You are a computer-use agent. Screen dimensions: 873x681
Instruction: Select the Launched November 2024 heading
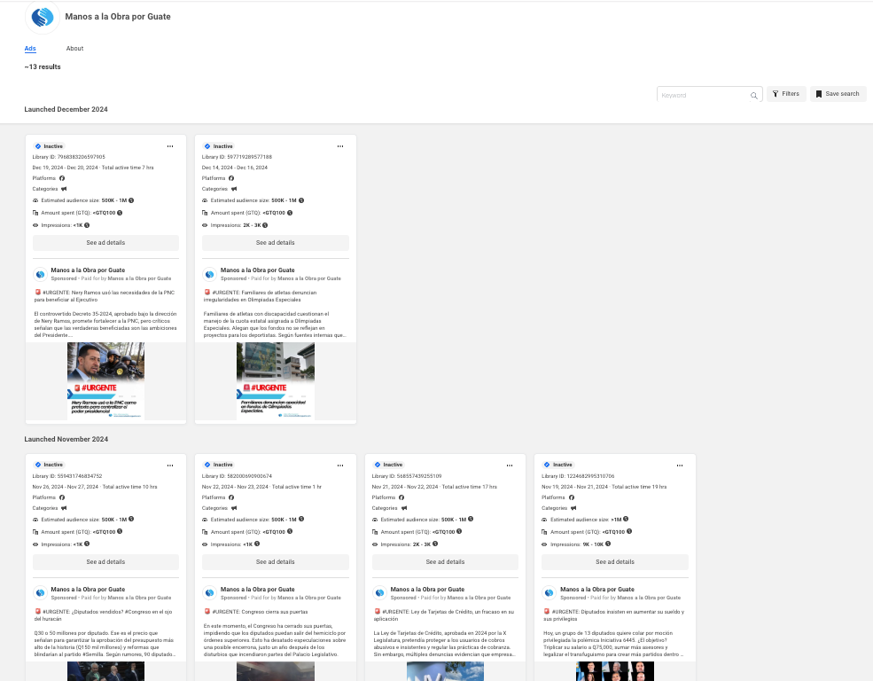point(66,439)
